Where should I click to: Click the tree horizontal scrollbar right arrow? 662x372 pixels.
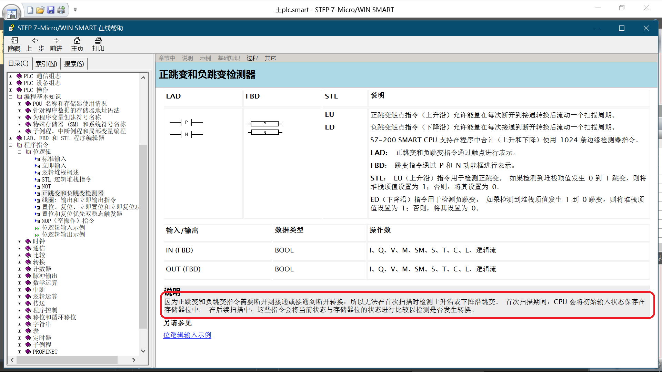134,360
